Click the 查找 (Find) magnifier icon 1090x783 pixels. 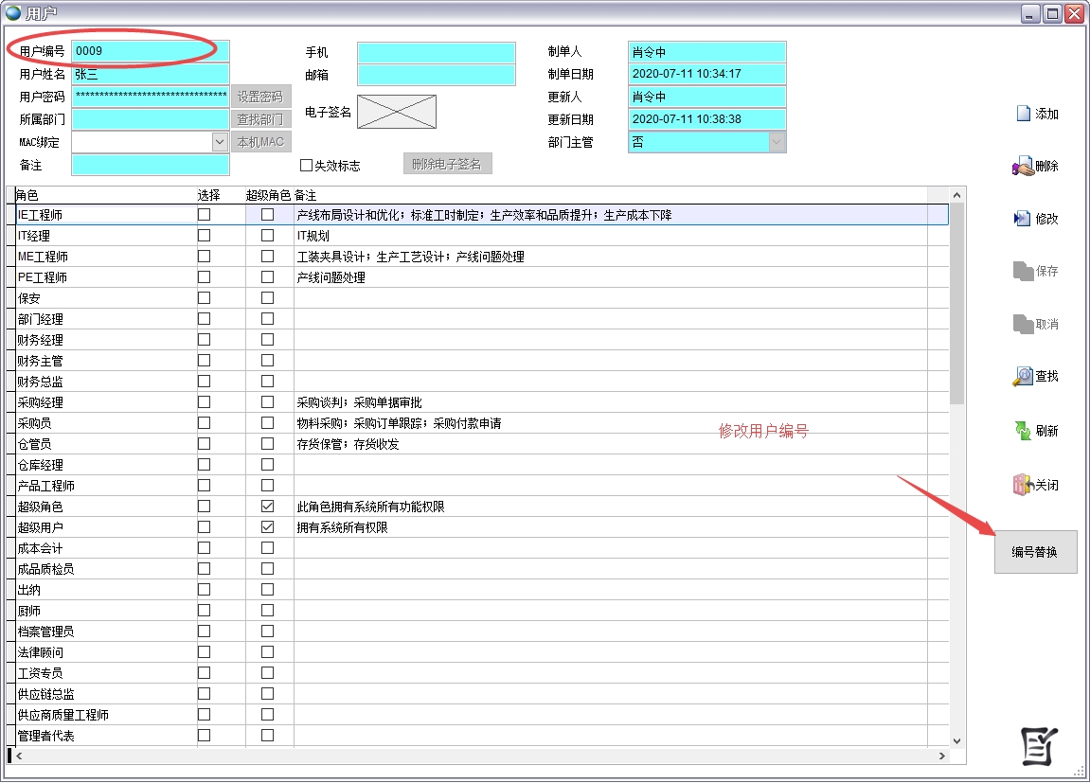1023,377
